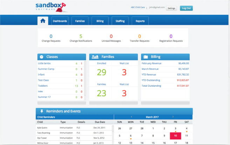Click the Settings button
Image resolution: width=230 pixels, height=145 pixels.
(x=171, y=8)
